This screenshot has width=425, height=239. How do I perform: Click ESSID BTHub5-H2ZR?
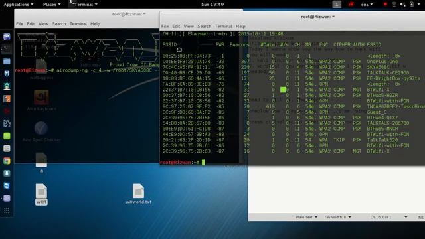(382, 96)
